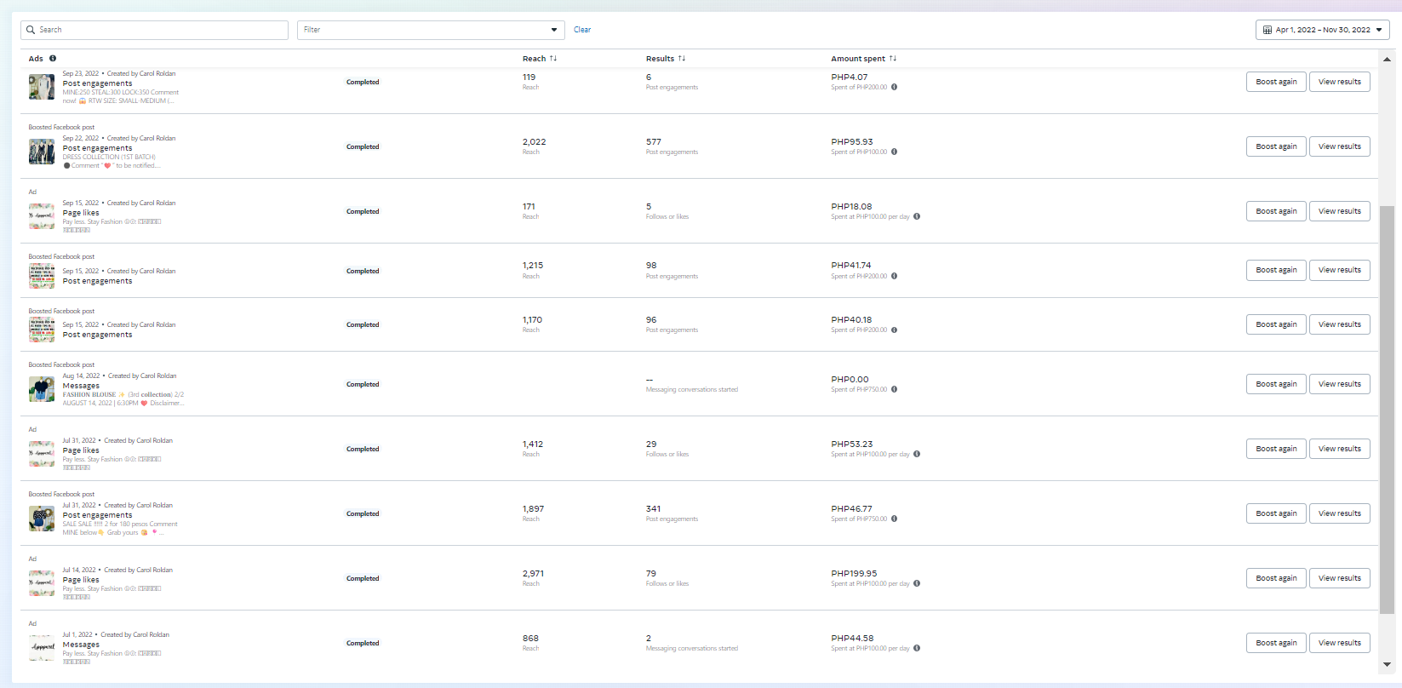
Task: View results for the Jul 31 post engagements ad
Action: 1340,513
